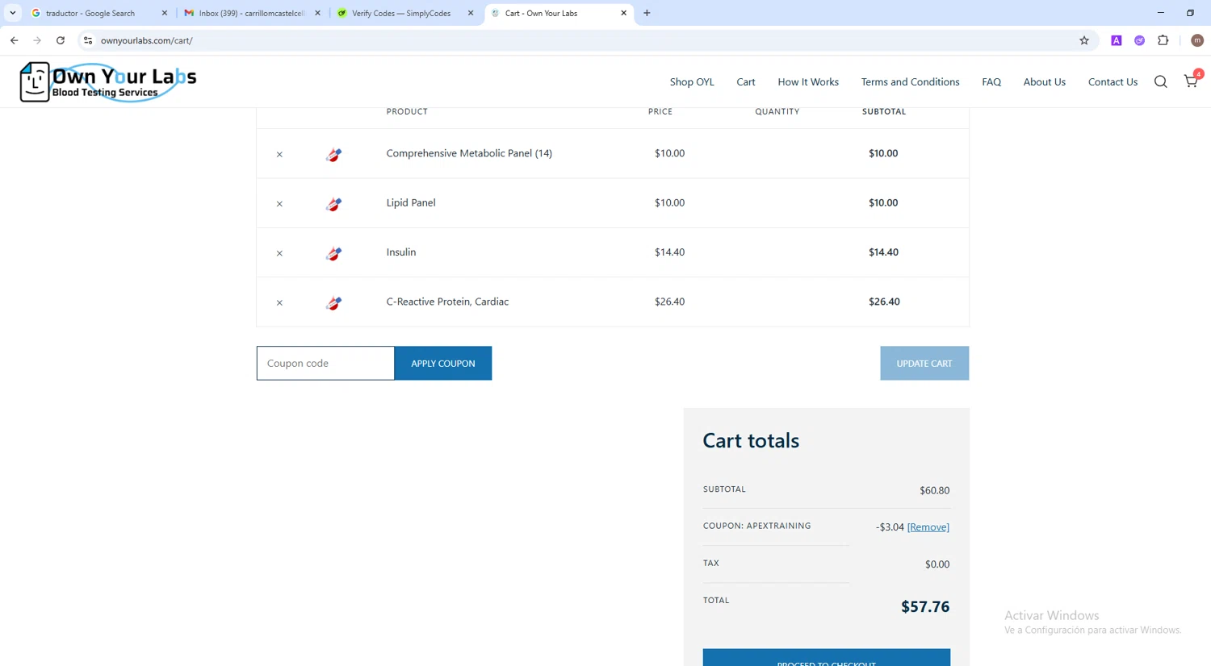Viewport: 1211px width, 666px height.
Task: Open the site search icon
Action: tap(1160, 81)
